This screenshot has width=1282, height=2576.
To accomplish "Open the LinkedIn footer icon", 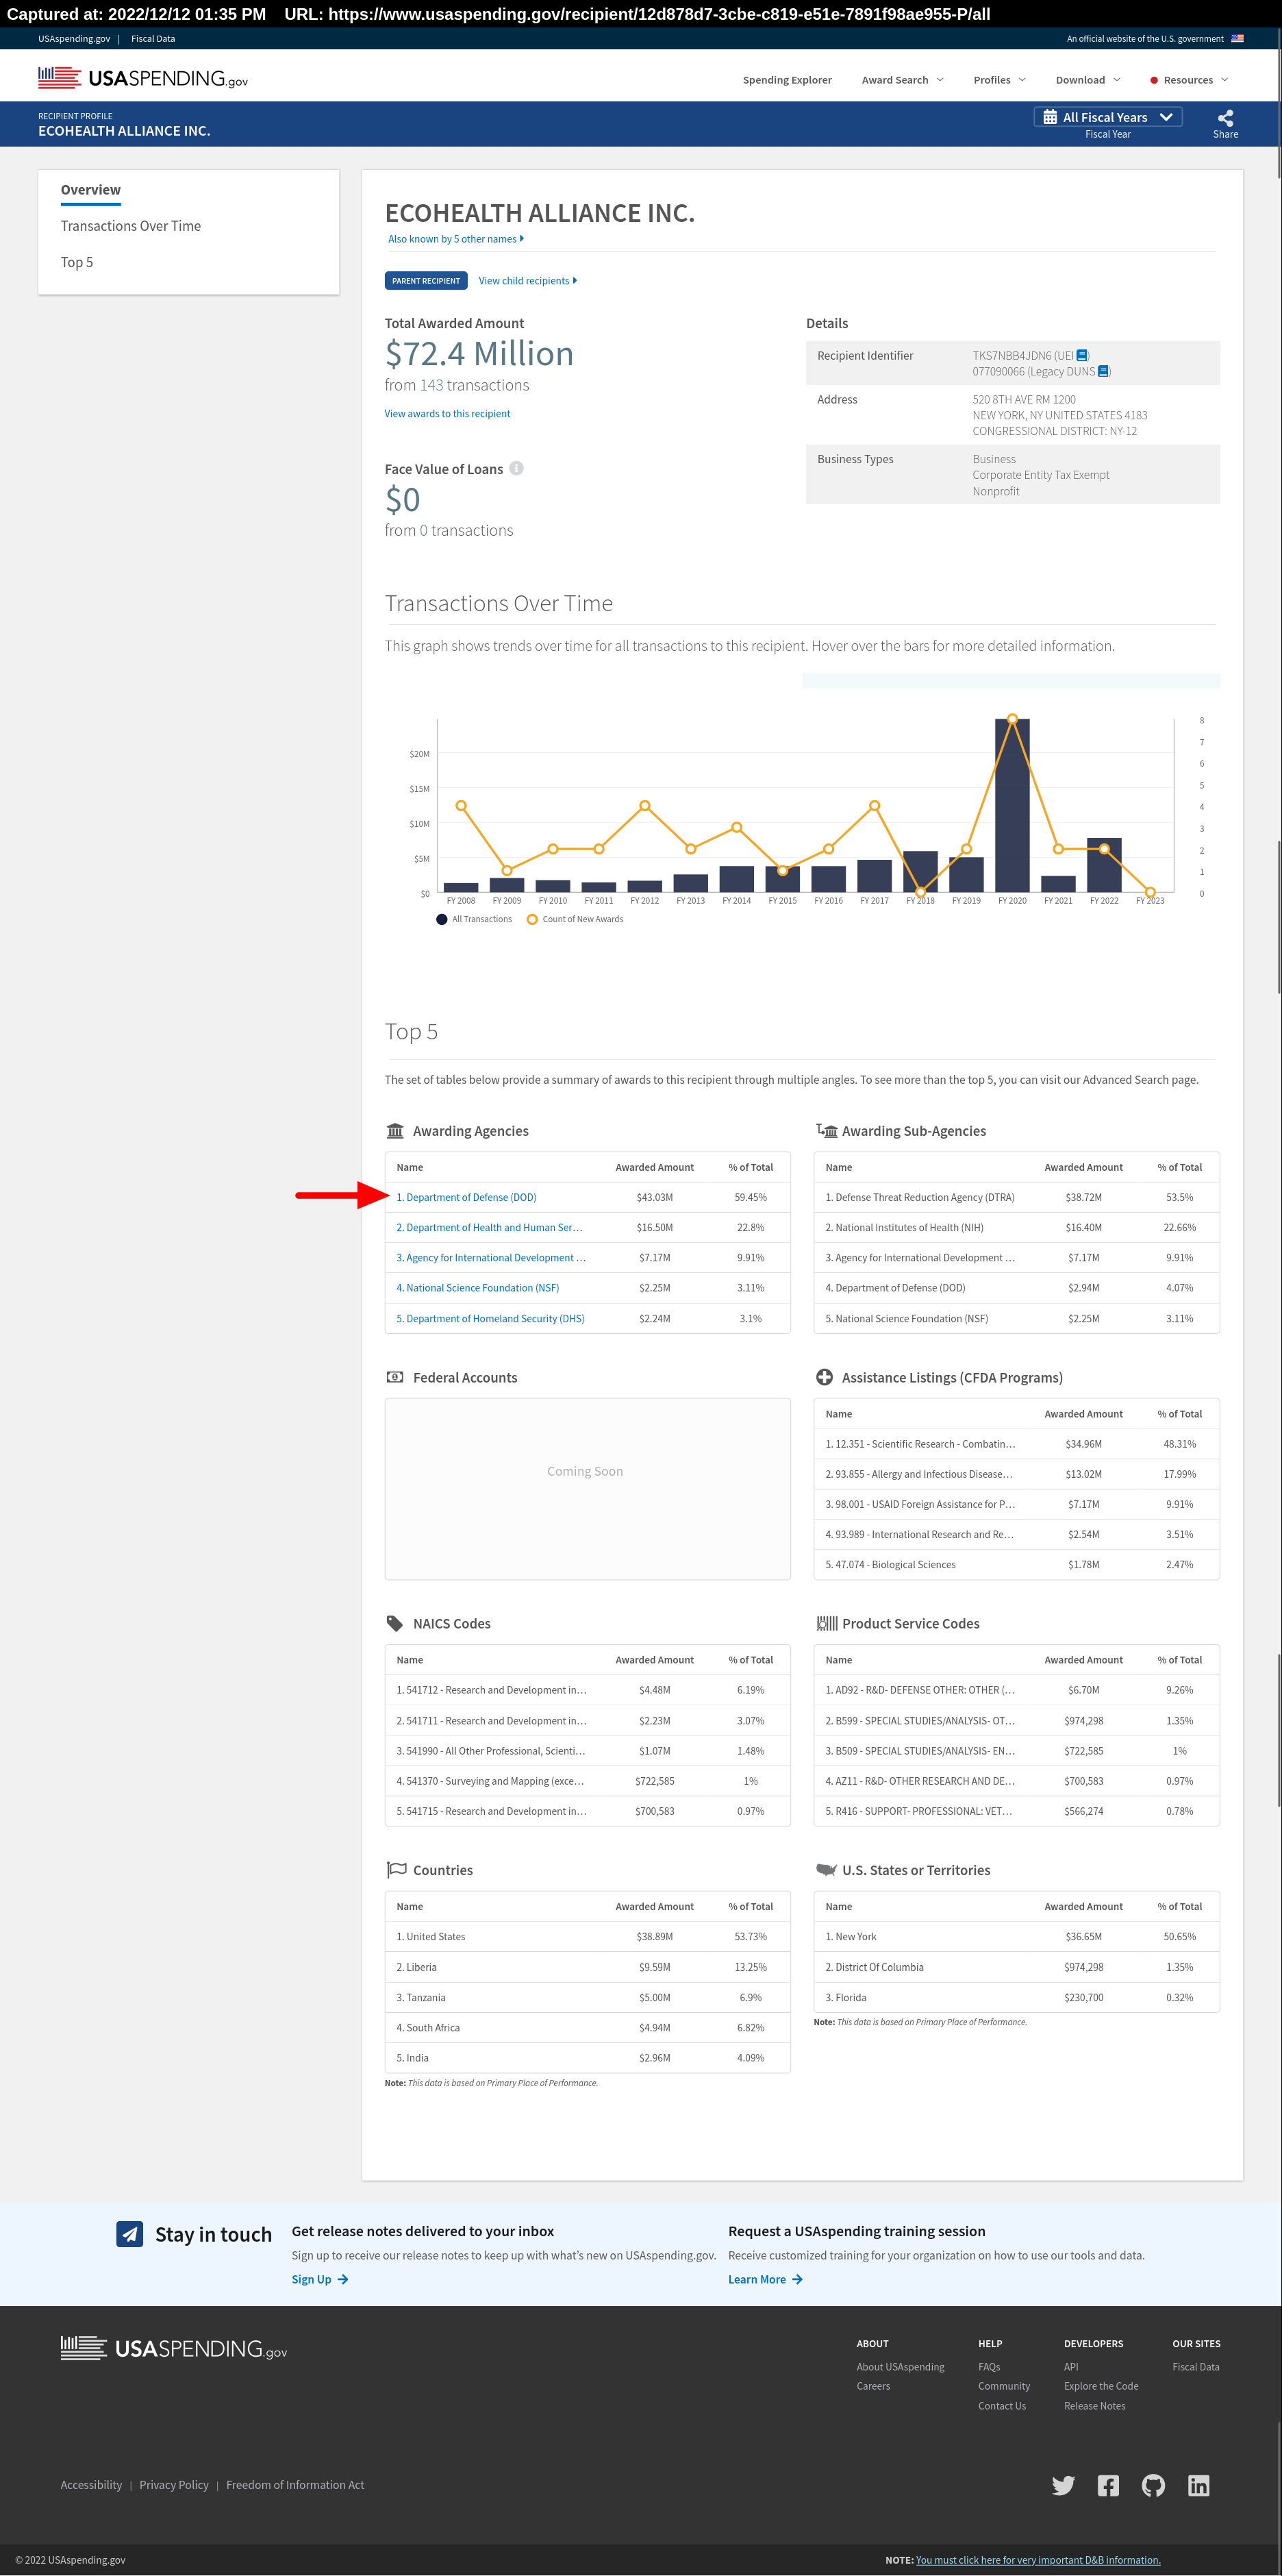I will 1198,2485.
